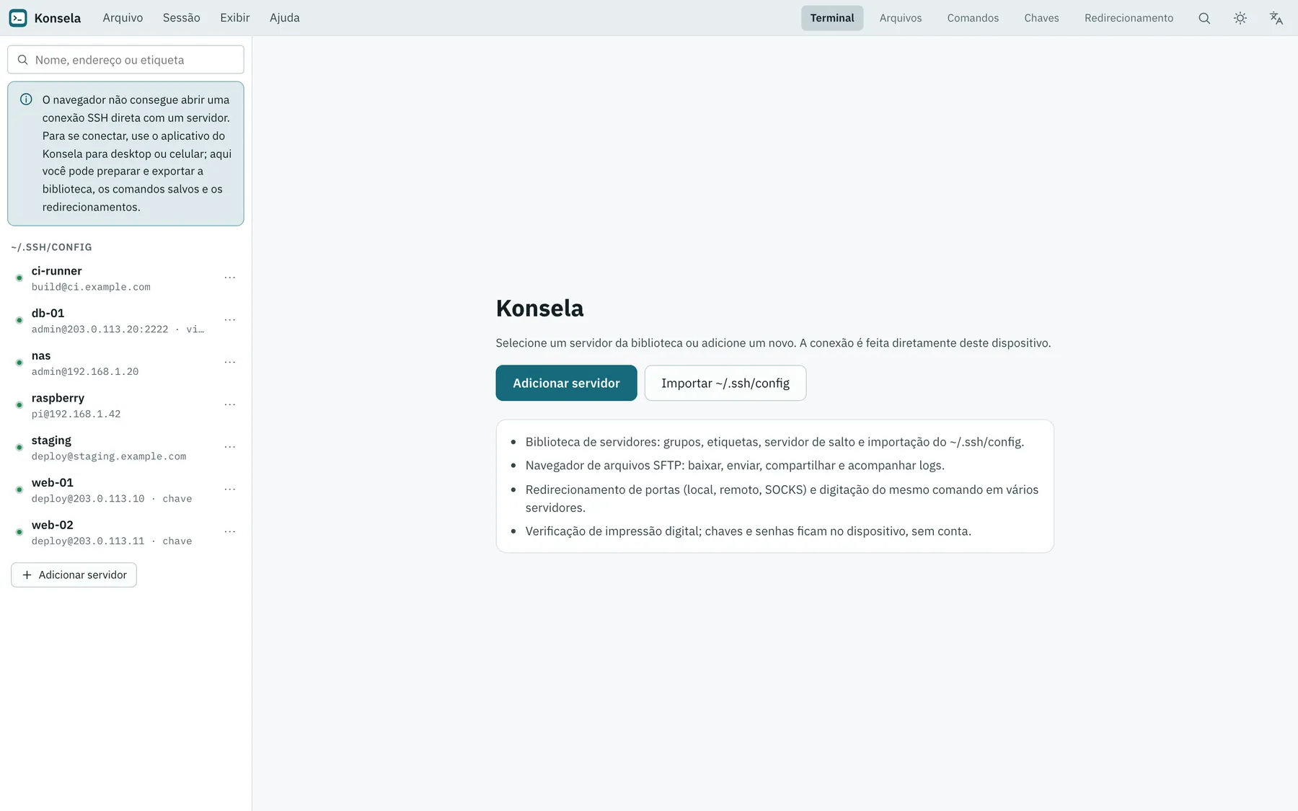Select the raspberry server entry
1298x811 pixels.
[125, 405]
